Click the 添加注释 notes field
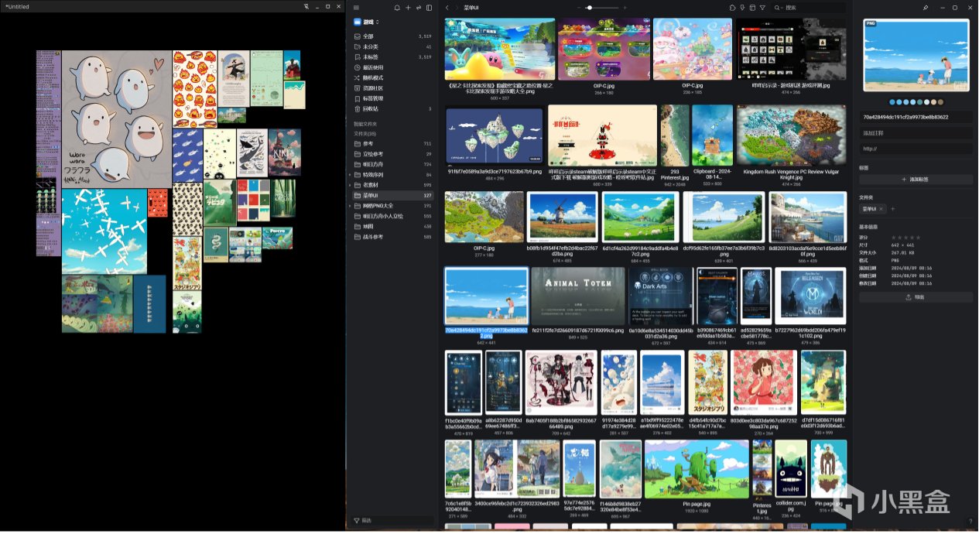 [916, 132]
